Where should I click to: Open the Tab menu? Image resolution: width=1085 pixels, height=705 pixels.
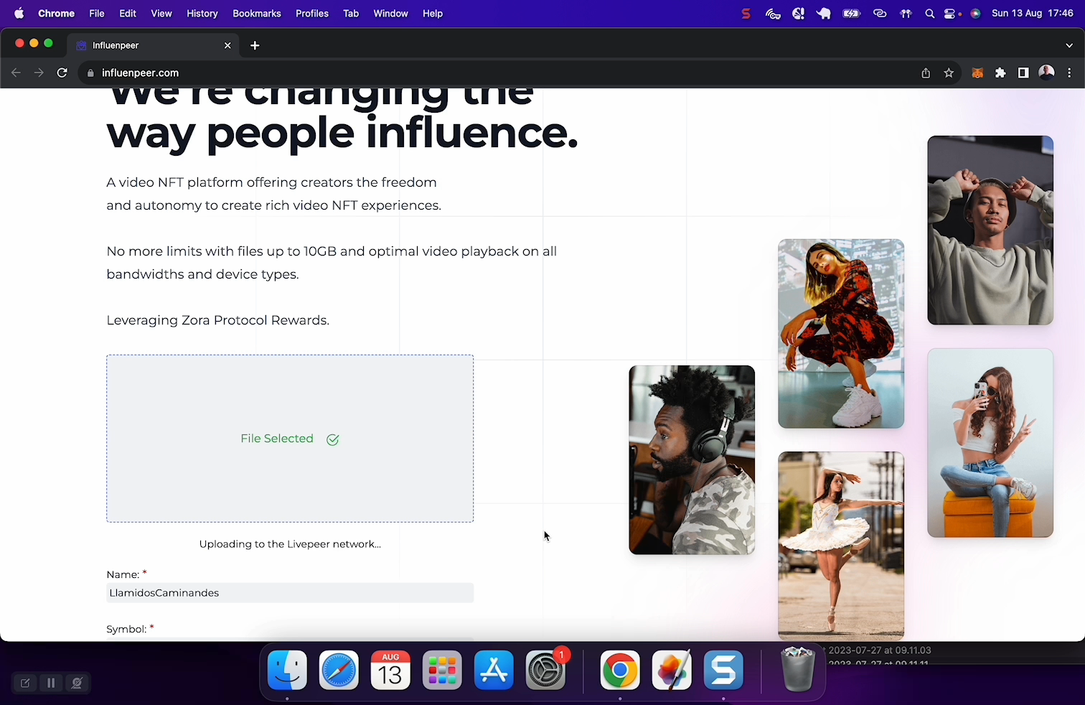351,14
